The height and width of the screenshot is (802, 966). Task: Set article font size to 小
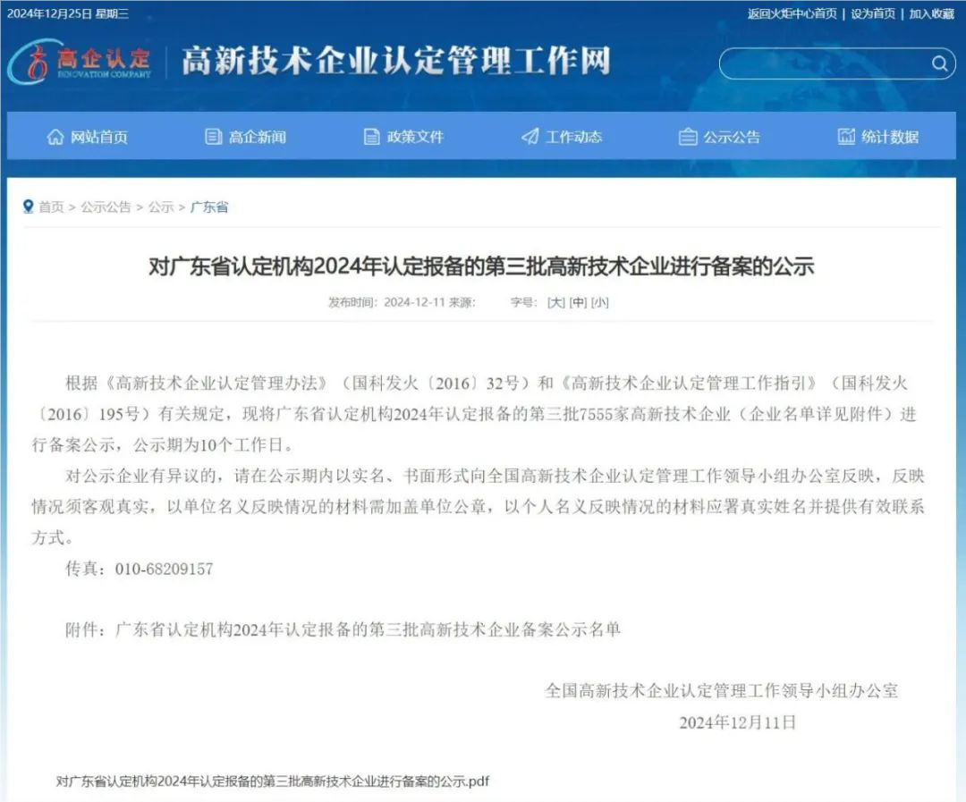(x=599, y=303)
